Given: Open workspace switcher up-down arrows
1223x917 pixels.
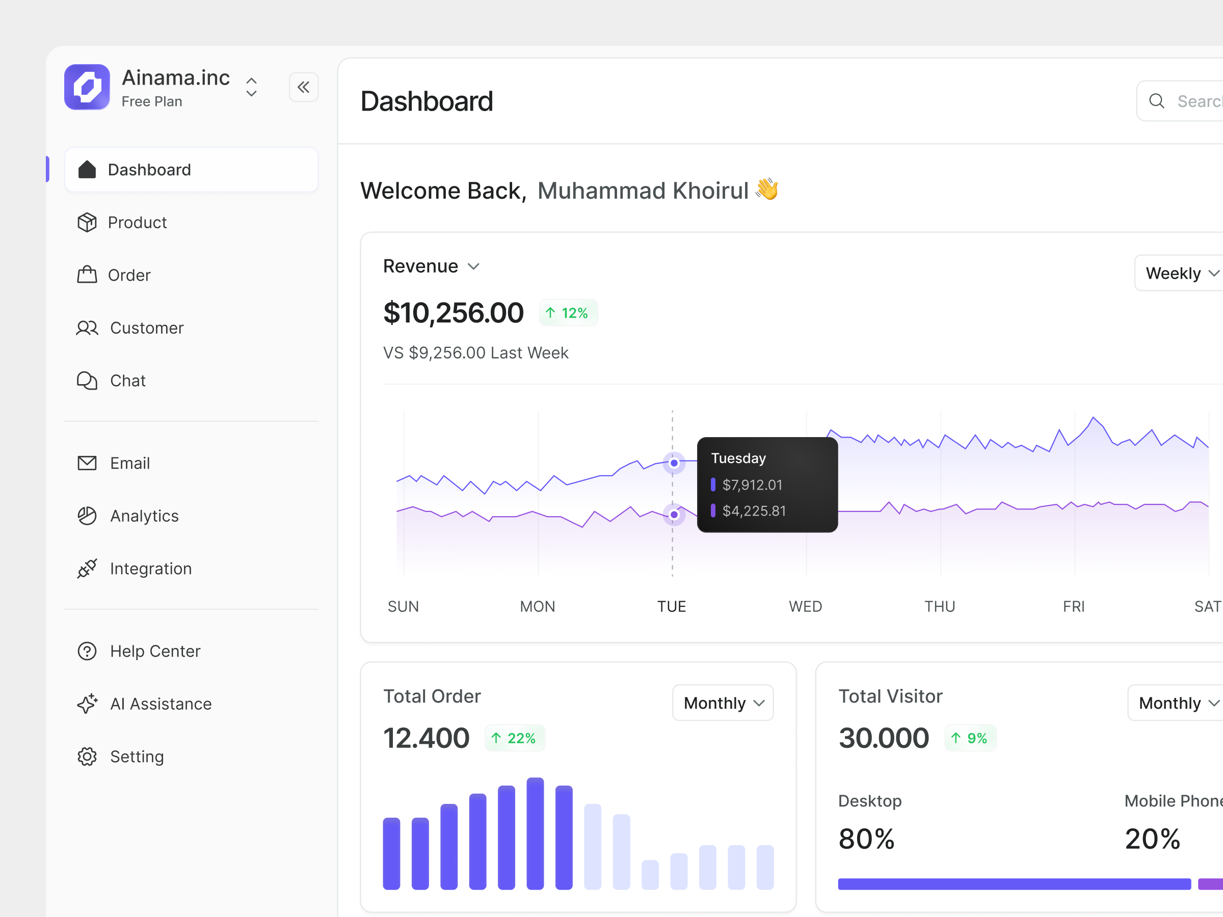Looking at the screenshot, I should (252, 87).
